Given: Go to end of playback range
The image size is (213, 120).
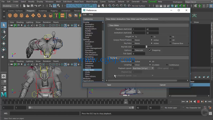Looking at the screenshot, I should pos(210,102).
